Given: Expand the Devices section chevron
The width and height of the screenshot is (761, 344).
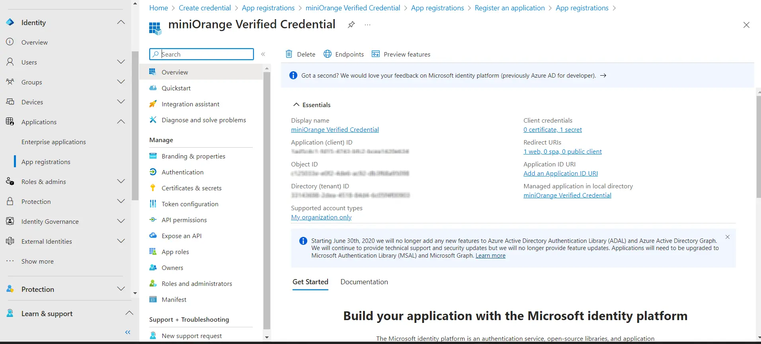Looking at the screenshot, I should pos(121,102).
